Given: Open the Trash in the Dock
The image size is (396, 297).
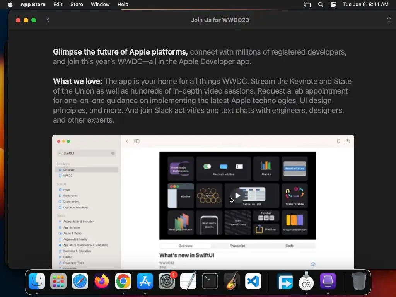Looking at the screenshot, I should (359, 281).
